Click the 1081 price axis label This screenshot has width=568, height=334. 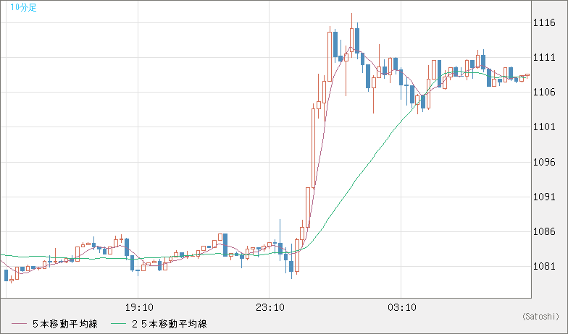(544, 267)
